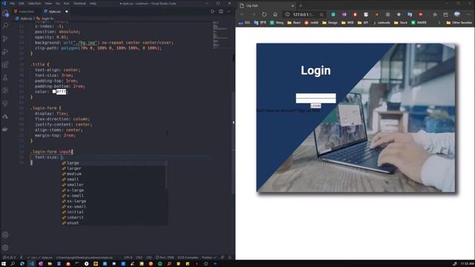Open Source Control view in activity bar
Viewport: 475px width, 267px height.
5,39
